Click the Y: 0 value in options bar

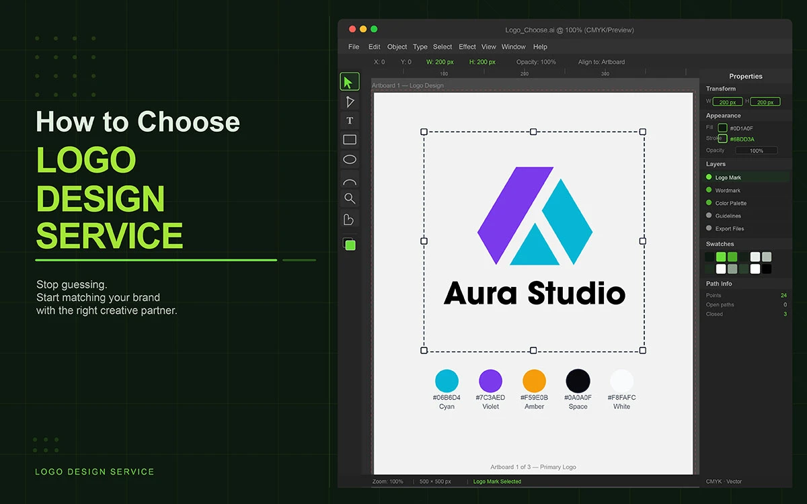click(x=406, y=62)
